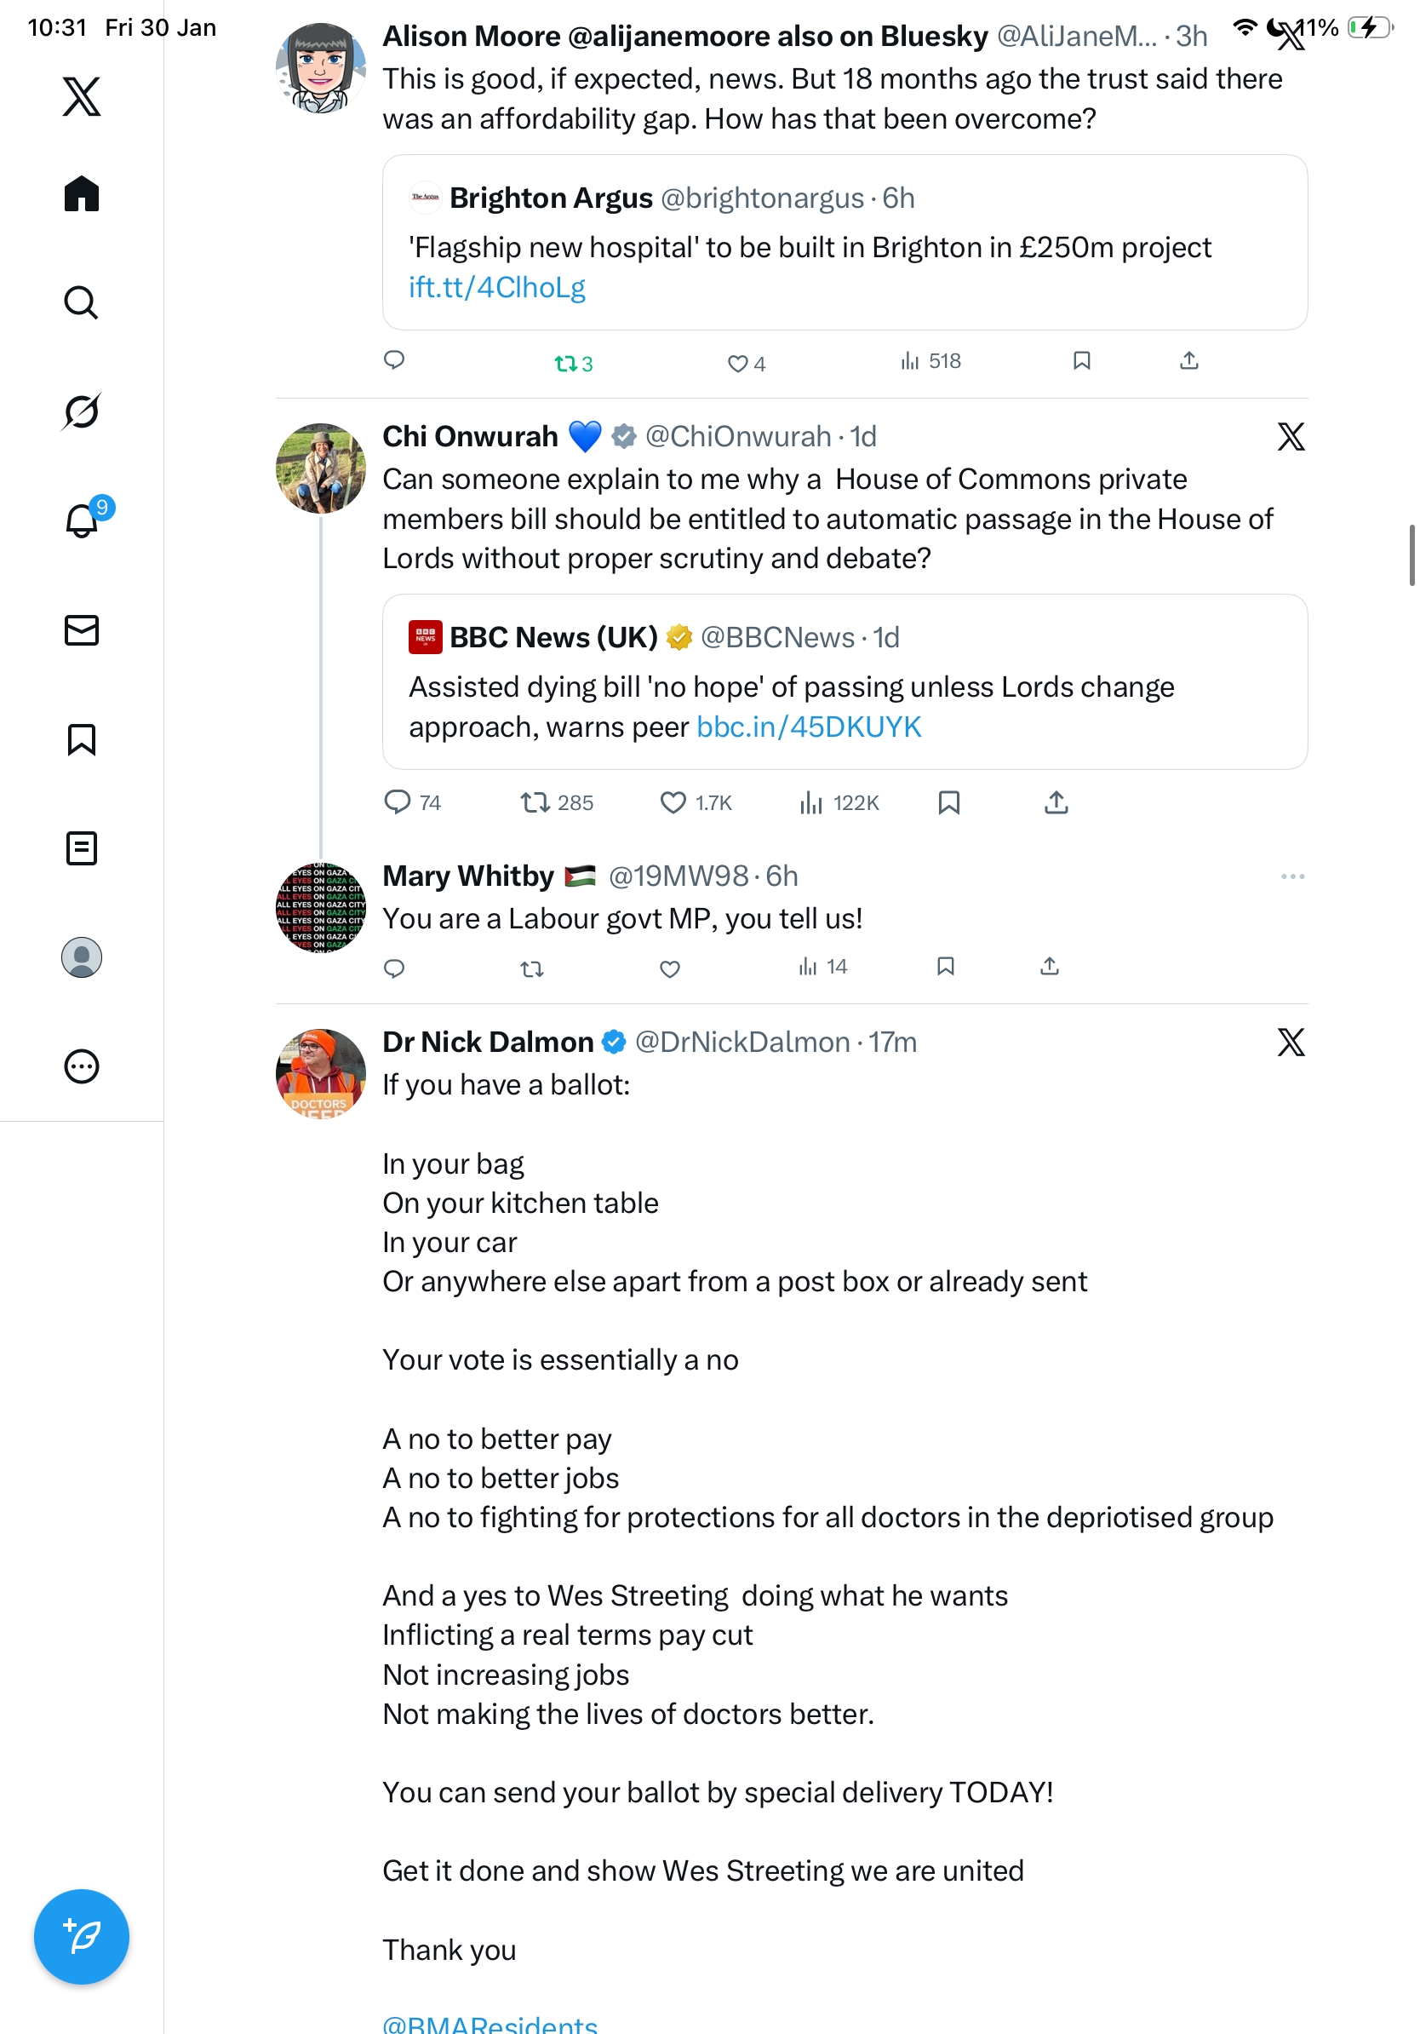Open Dr Nick Dalmon's profile picture
This screenshot has height=2034, width=1420.
(320, 1072)
